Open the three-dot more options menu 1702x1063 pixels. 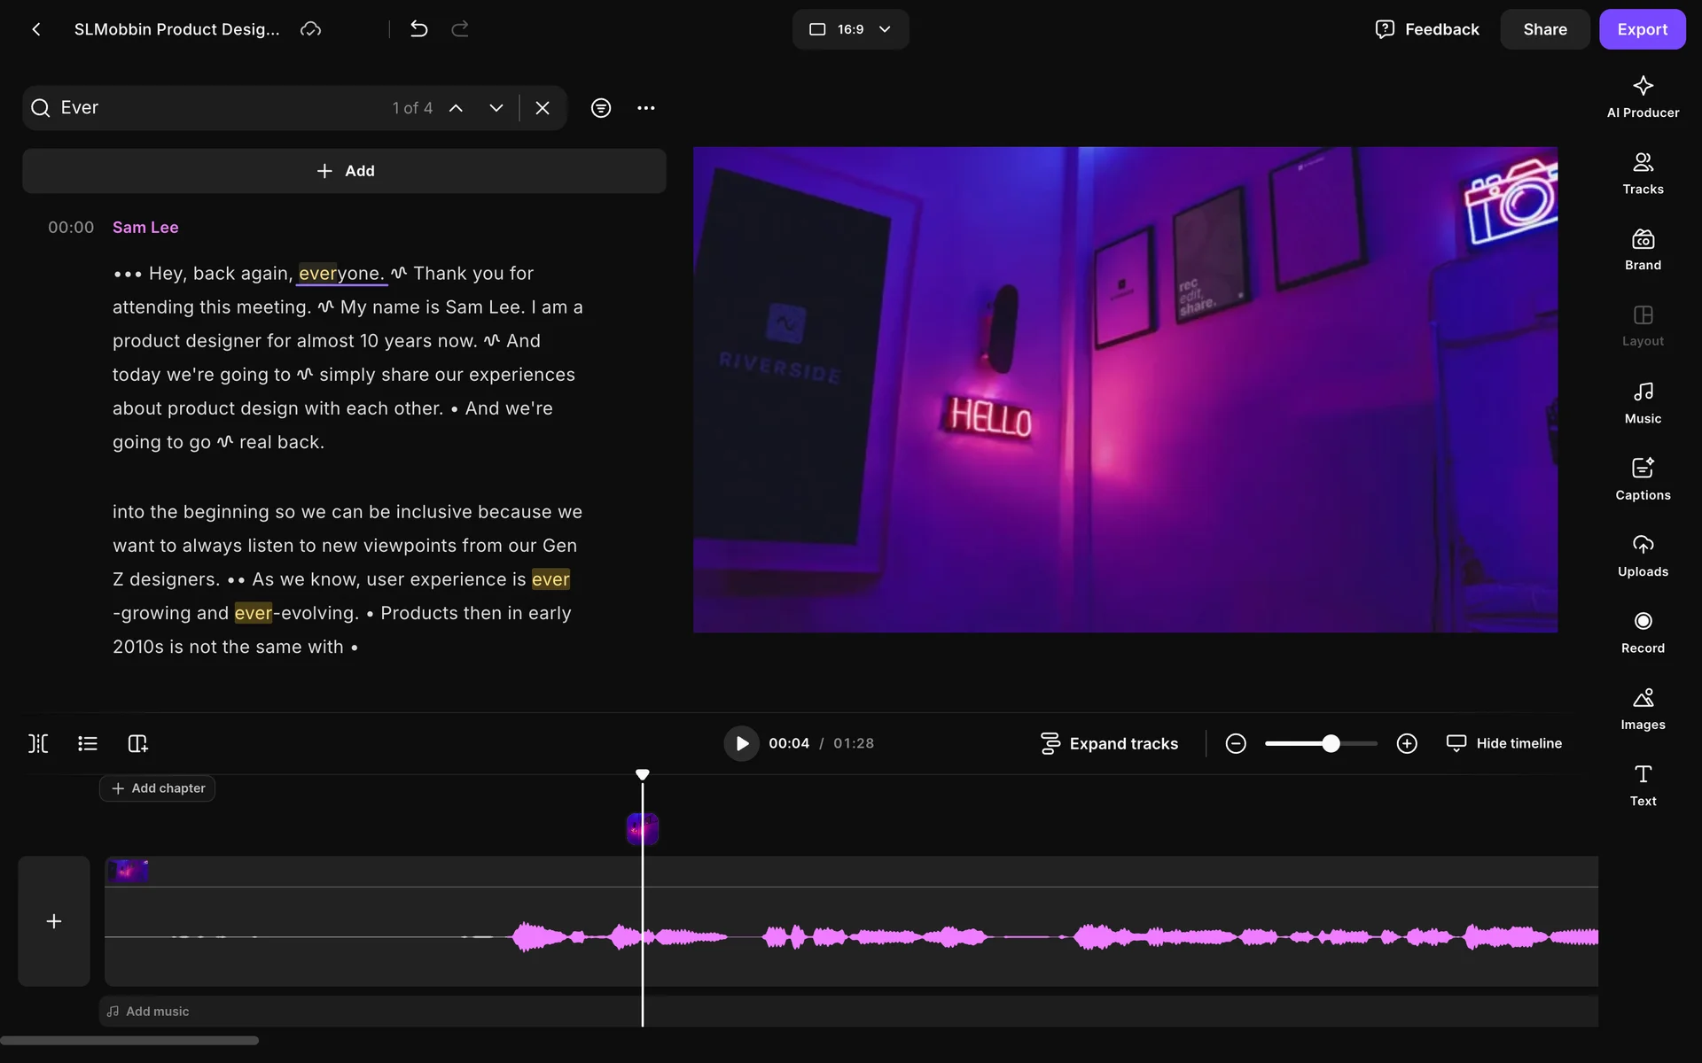tap(646, 108)
